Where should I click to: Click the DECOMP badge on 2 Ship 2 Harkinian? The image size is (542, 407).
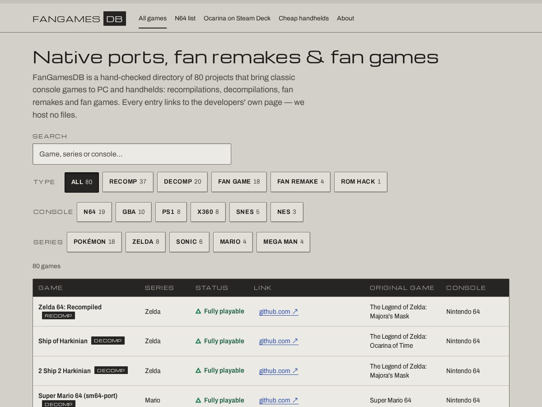tap(111, 370)
